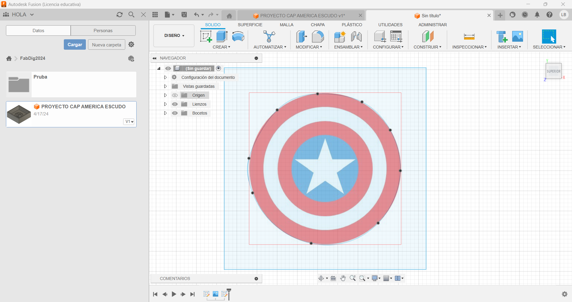Click the Create Form icon
Image resolution: width=572 pixels, height=302 pixels.
(238, 36)
